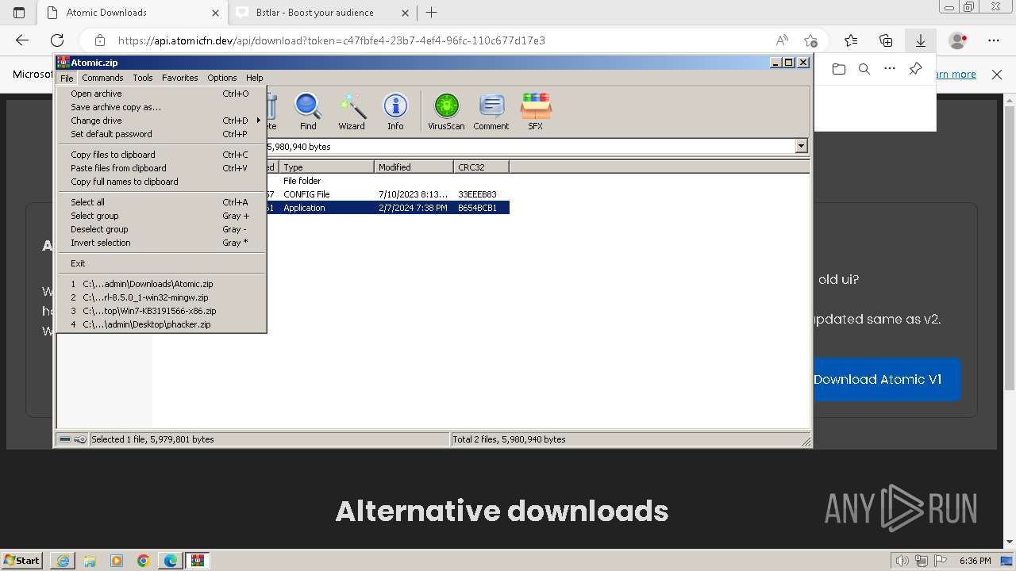Open the Favorites menu
Screen dimensions: 1016x571
[x=180, y=78]
